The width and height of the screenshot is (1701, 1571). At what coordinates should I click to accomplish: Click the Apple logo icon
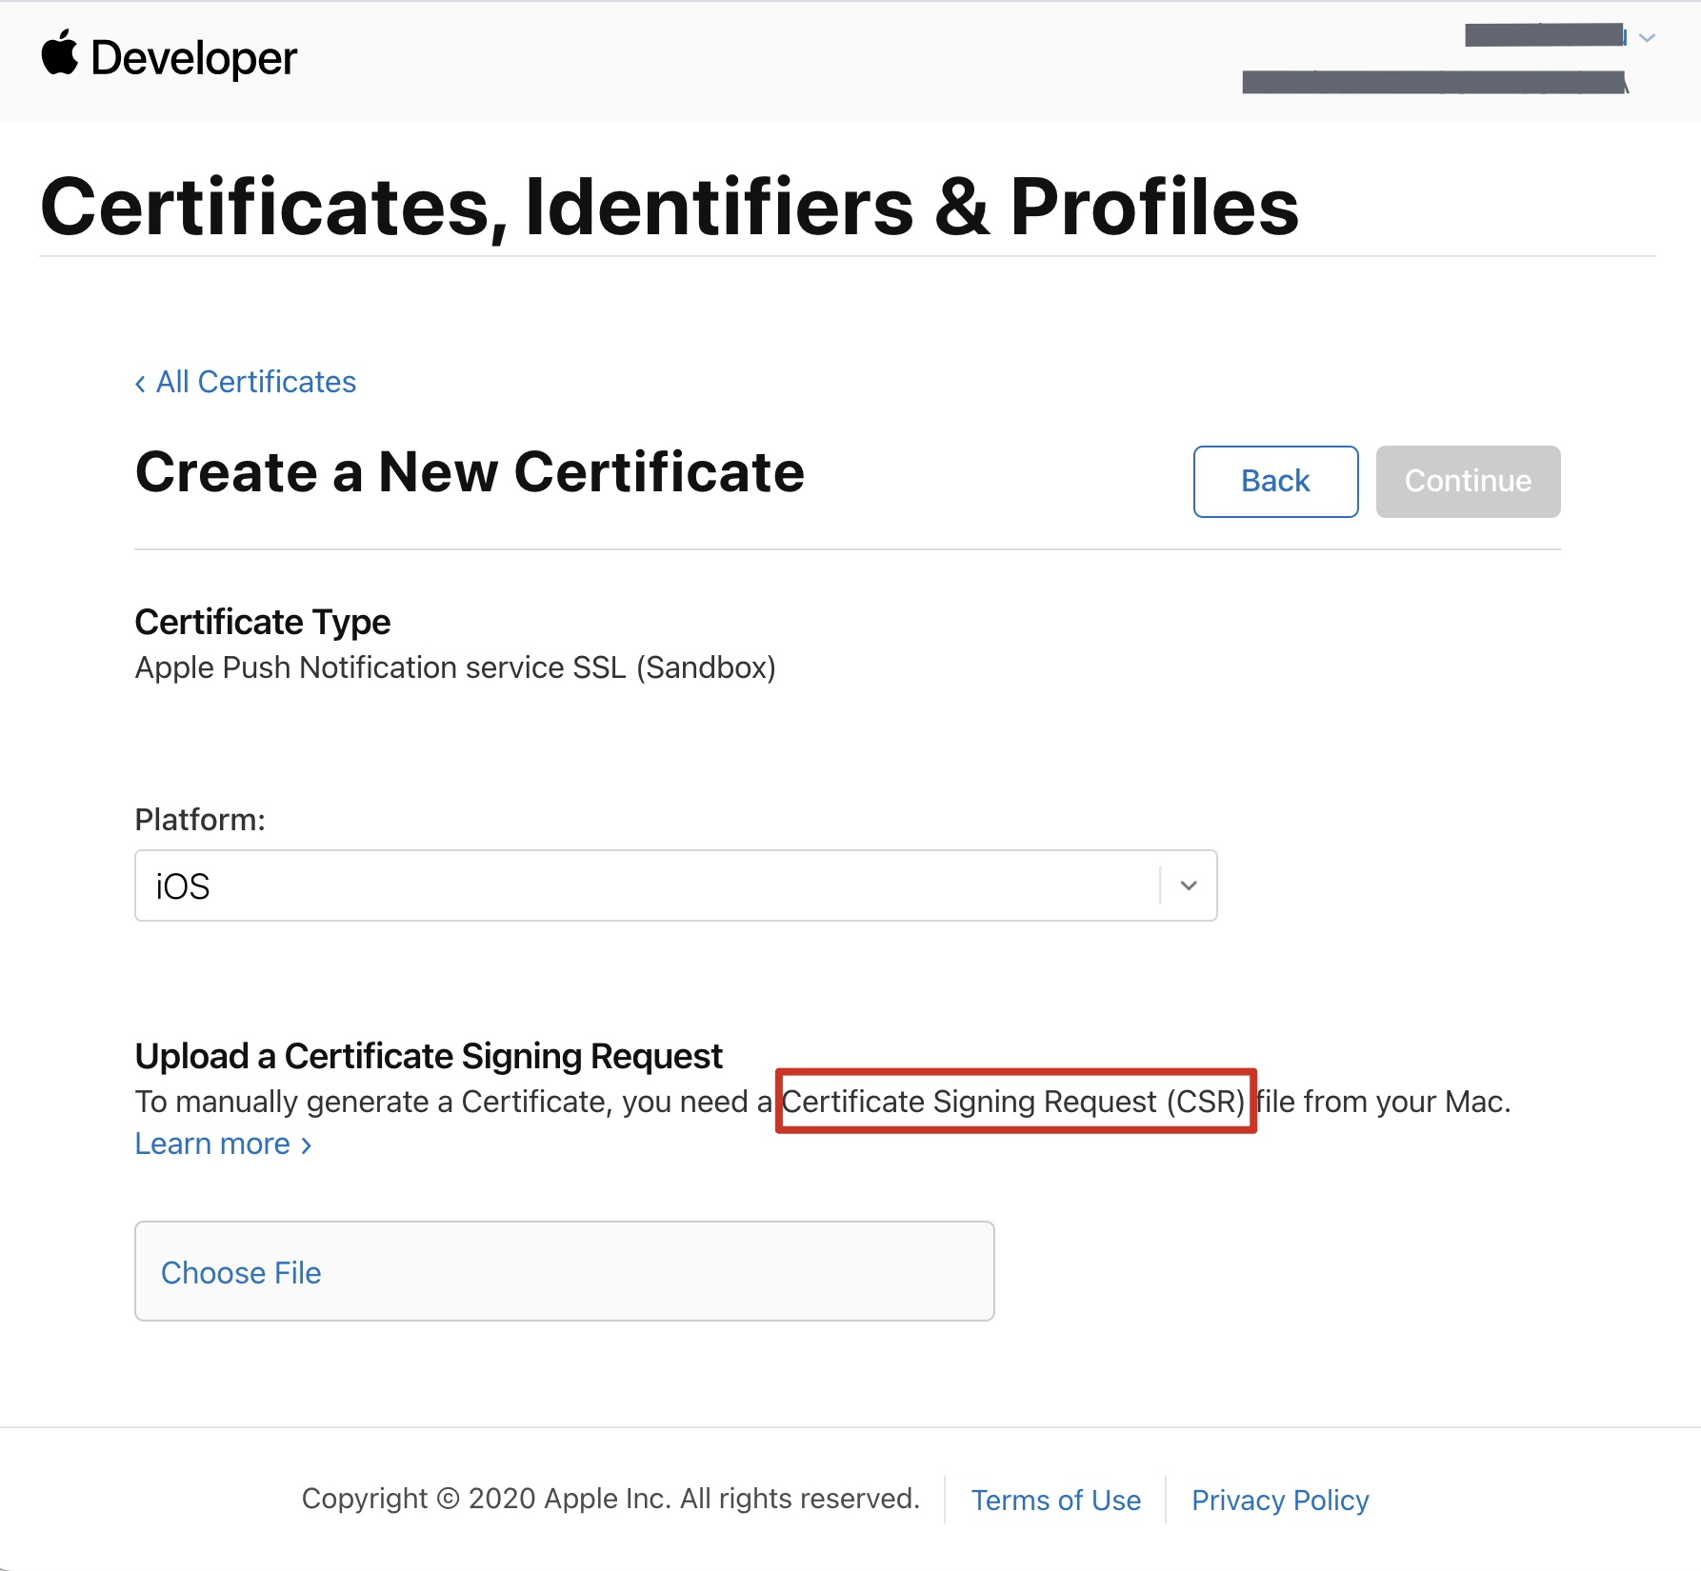(x=60, y=54)
